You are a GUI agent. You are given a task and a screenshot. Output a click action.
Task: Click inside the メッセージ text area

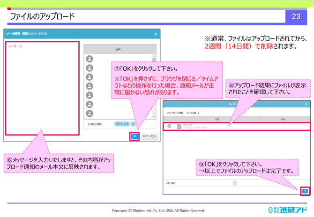42,88
